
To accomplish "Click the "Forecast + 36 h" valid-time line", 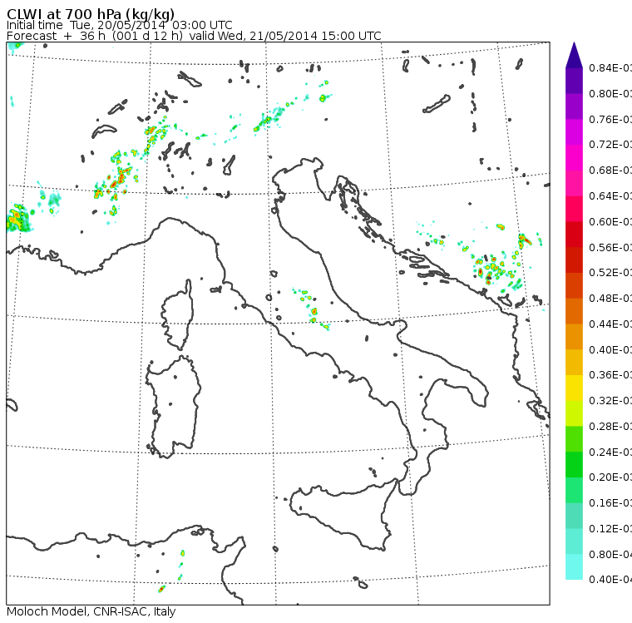I will click(194, 36).
